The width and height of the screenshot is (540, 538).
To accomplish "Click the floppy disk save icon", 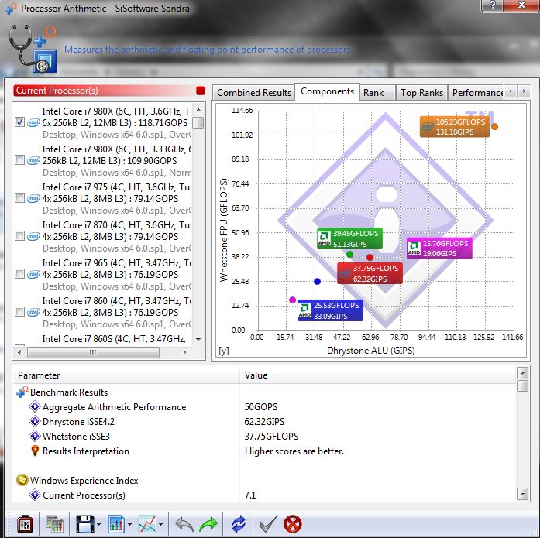I will point(84,525).
